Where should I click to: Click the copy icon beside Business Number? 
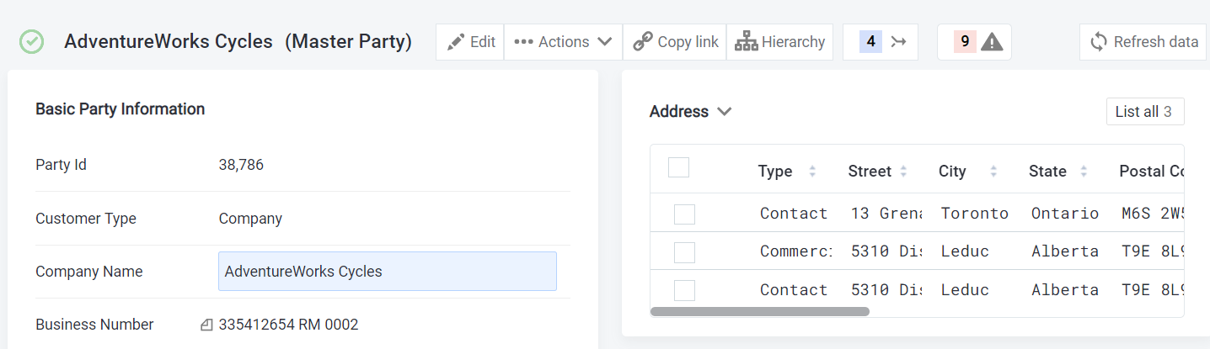click(206, 325)
